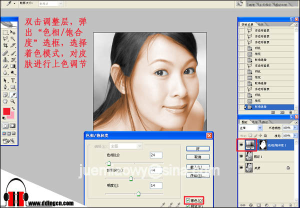Click the Cancel (取消) button in Hue/Saturation
This screenshot has height=208, width=300.
point(198,157)
